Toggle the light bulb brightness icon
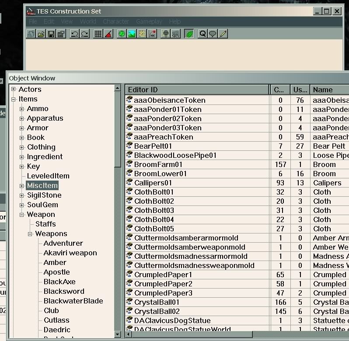Viewport: 349px width, 341px height. tap(165, 34)
